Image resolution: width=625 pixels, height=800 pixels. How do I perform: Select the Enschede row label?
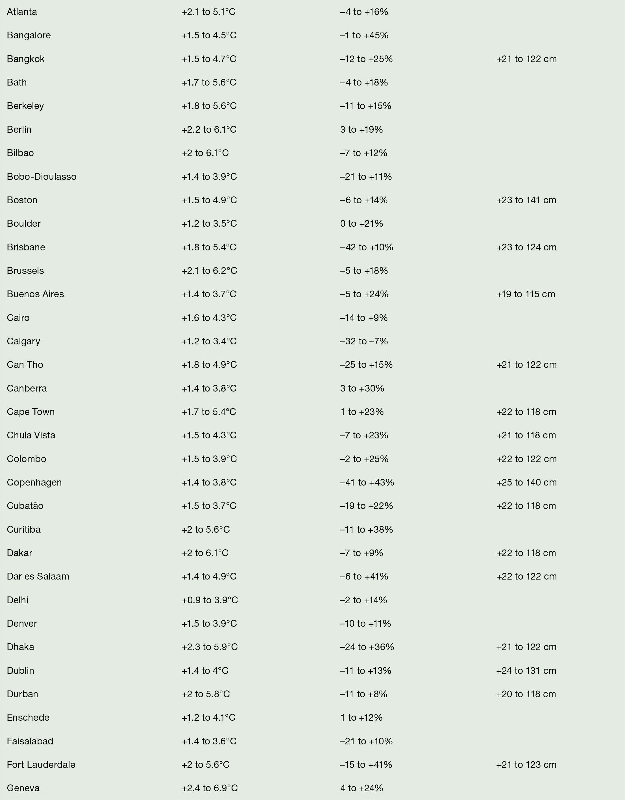(28, 717)
